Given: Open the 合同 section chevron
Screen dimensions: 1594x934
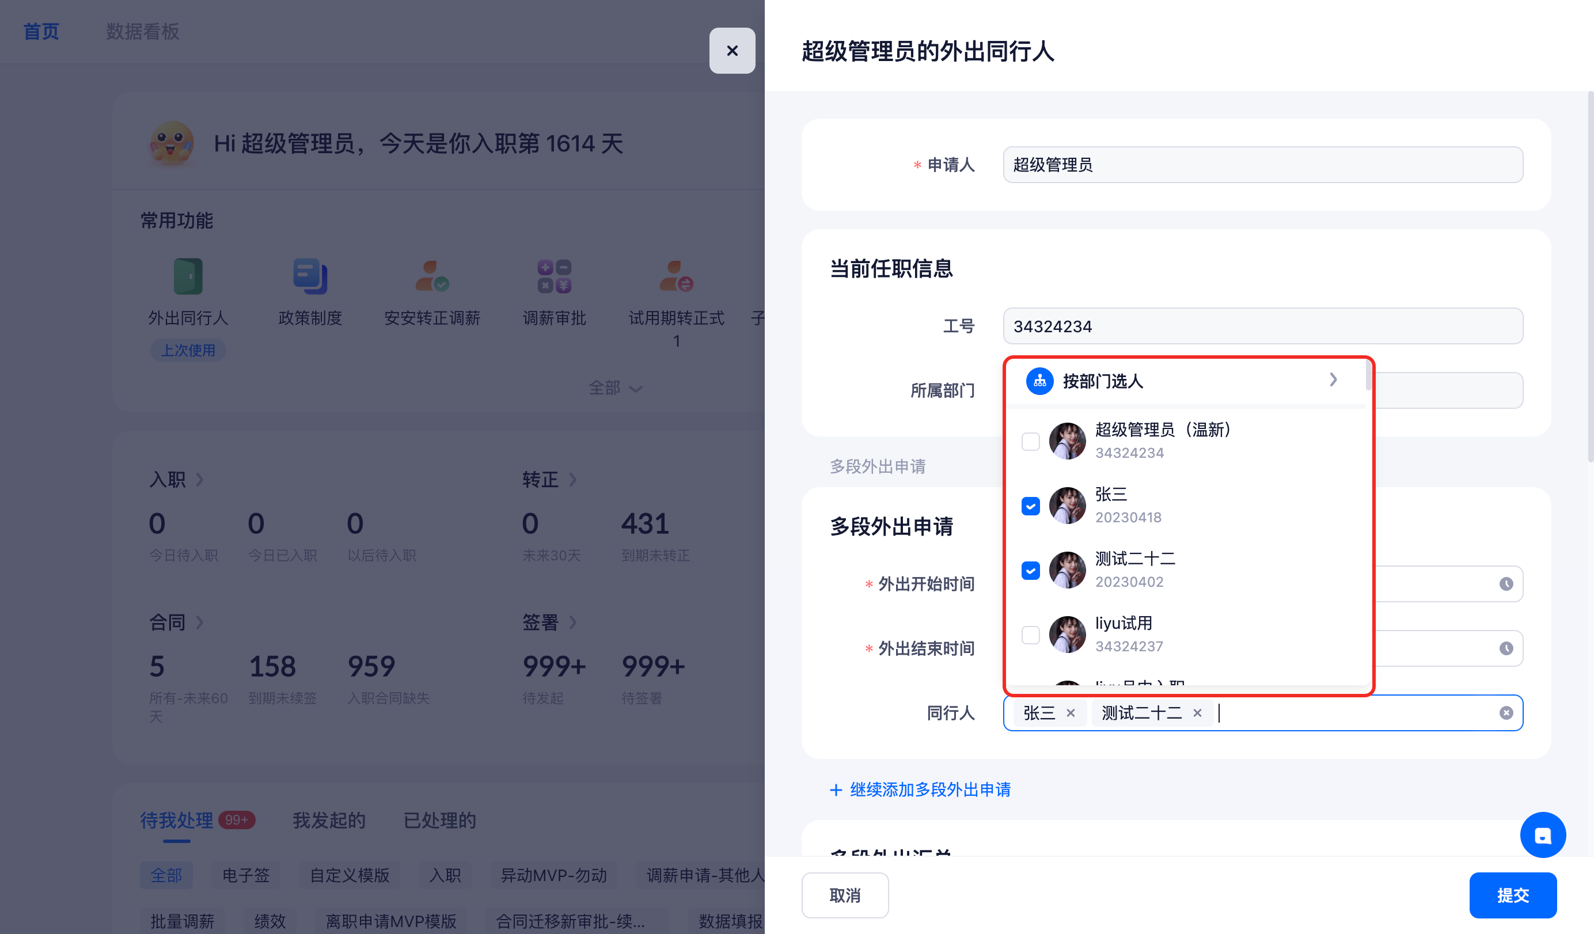Looking at the screenshot, I should [x=199, y=622].
